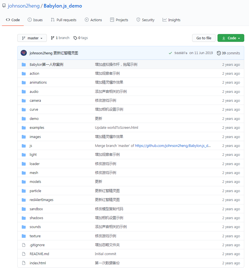
Task: Switch to the Code tab
Action: 13,20
